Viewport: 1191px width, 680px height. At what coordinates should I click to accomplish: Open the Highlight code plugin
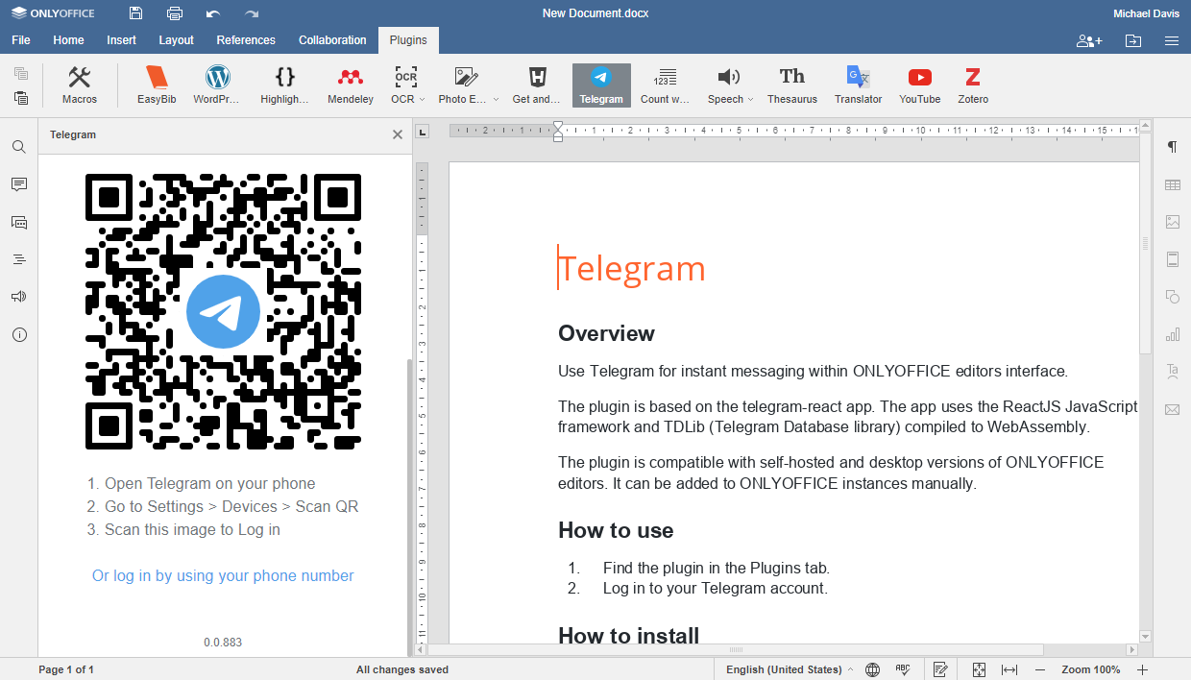point(284,85)
